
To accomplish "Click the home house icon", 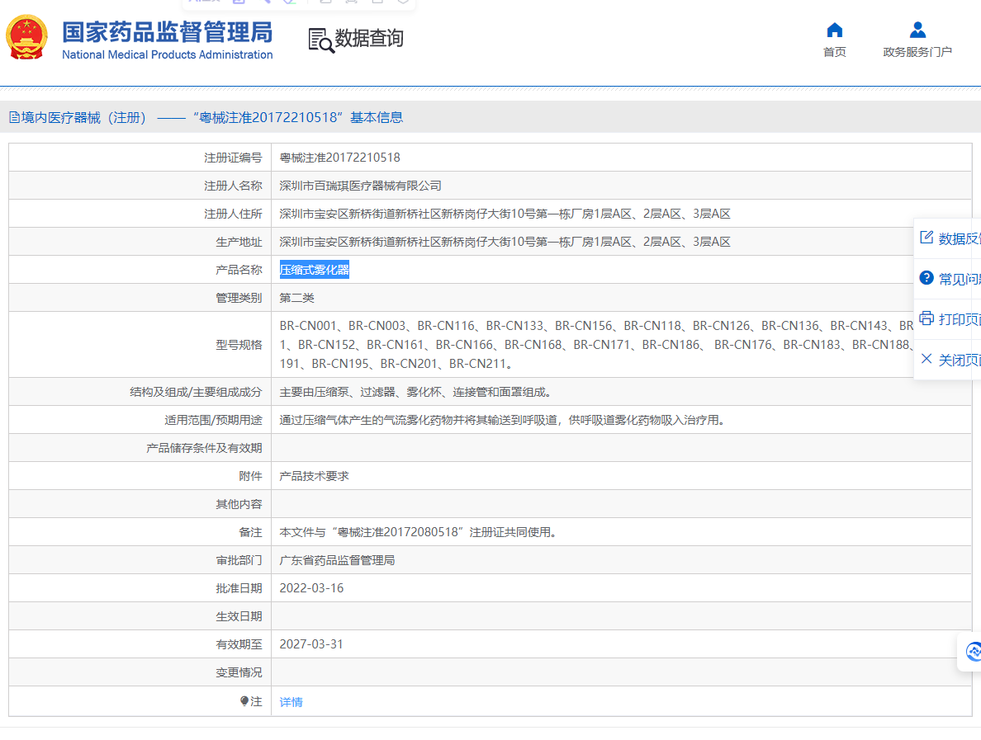I will point(834,31).
